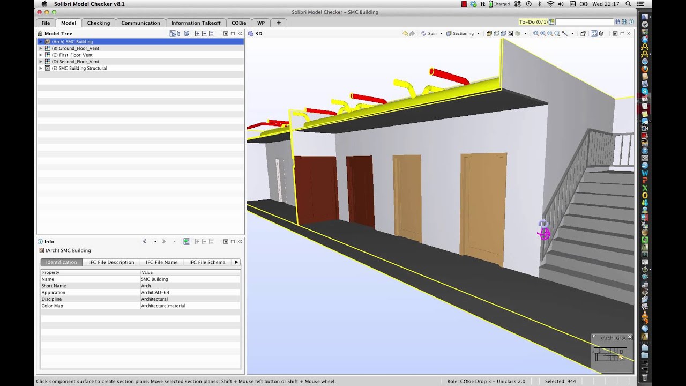Switch to the Information Takeoff tab
Viewport: 686px width, 386px height.
click(196, 23)
